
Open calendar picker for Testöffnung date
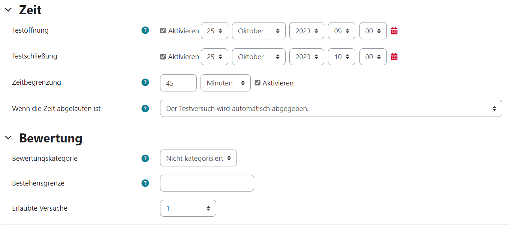pyautogui.click(x=394, y=31)
